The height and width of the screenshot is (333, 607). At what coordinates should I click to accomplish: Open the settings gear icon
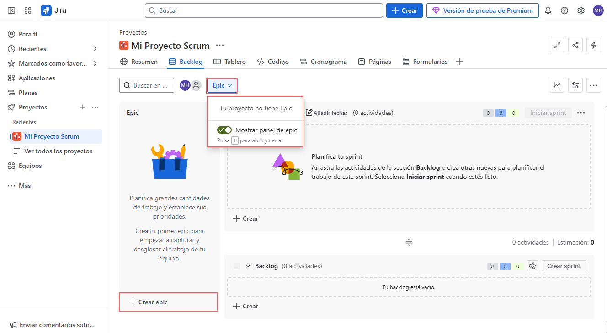(581, 10)
